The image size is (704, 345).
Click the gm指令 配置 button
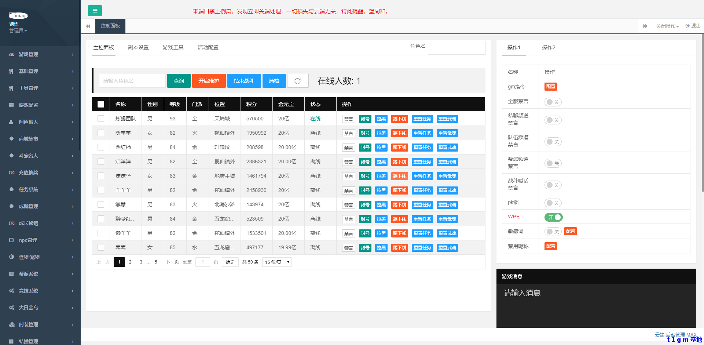point(550,87)
